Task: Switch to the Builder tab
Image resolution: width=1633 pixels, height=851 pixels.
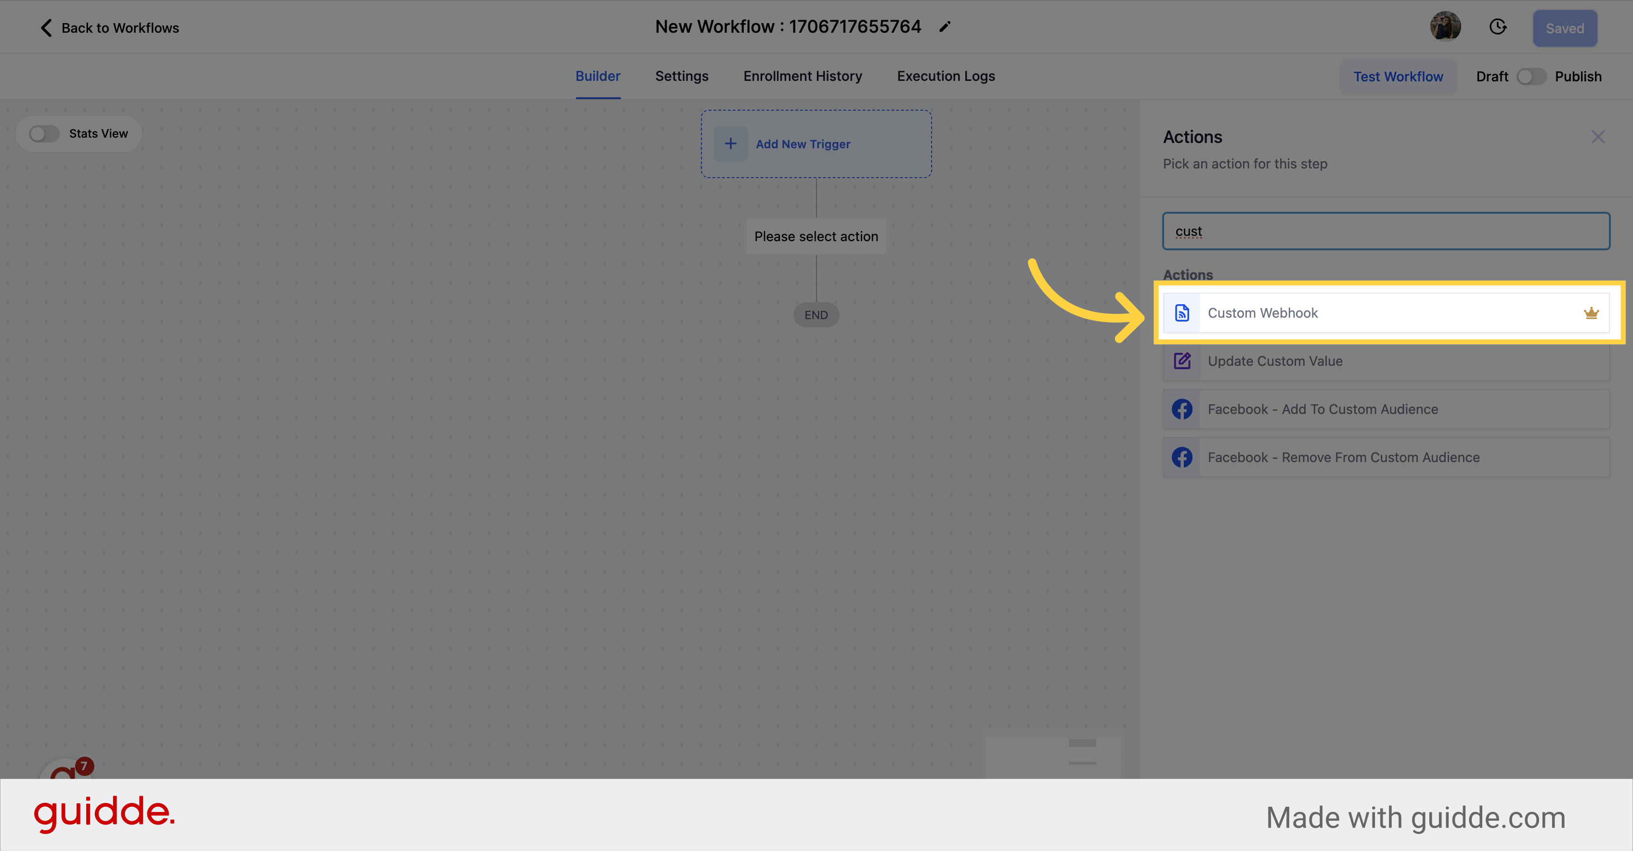Action: [598, 76]
